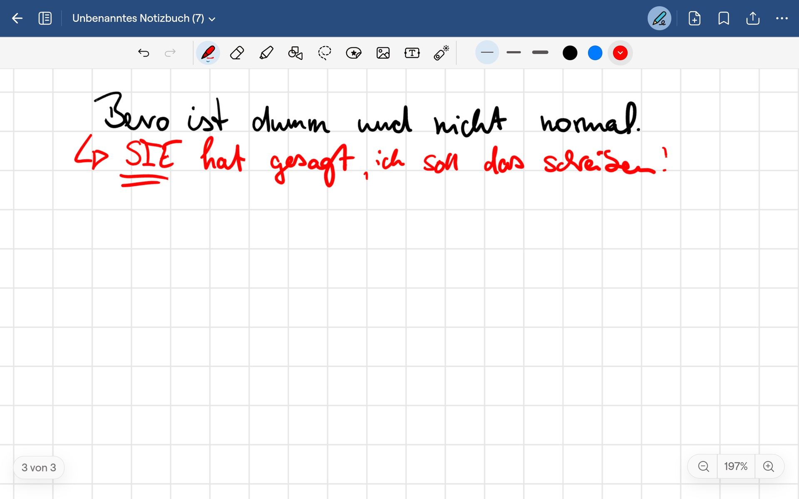This screenshot has height=499, width=799.
Task: Select the medium stroke width
Action: pyautogui.click(x=514, y=52)
